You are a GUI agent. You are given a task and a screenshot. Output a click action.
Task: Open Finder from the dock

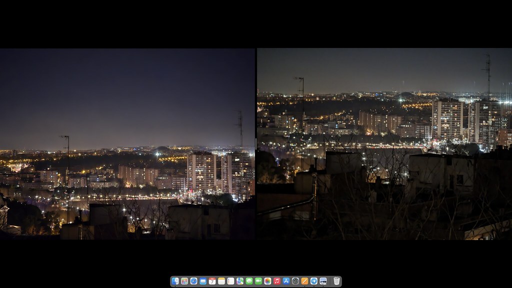pyautogui.click(x=175, y=281)
